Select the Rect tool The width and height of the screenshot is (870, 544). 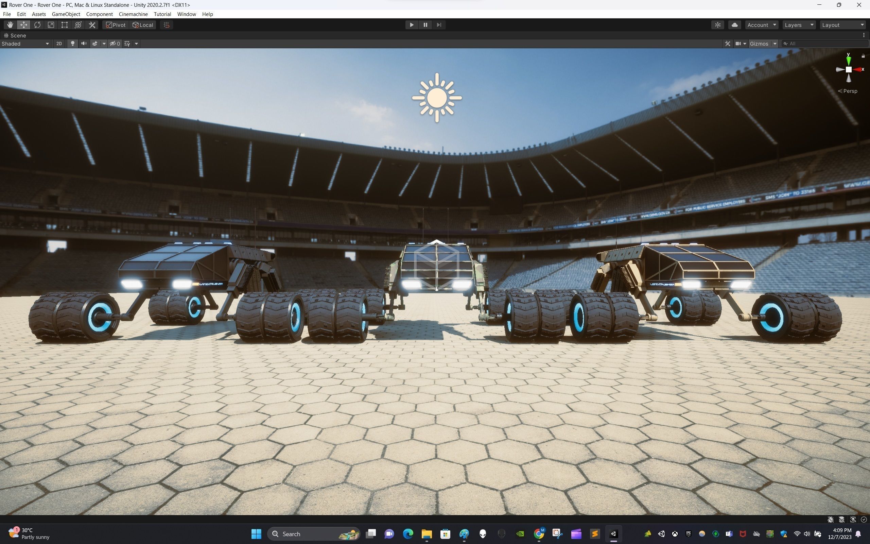tap(64, 25)
